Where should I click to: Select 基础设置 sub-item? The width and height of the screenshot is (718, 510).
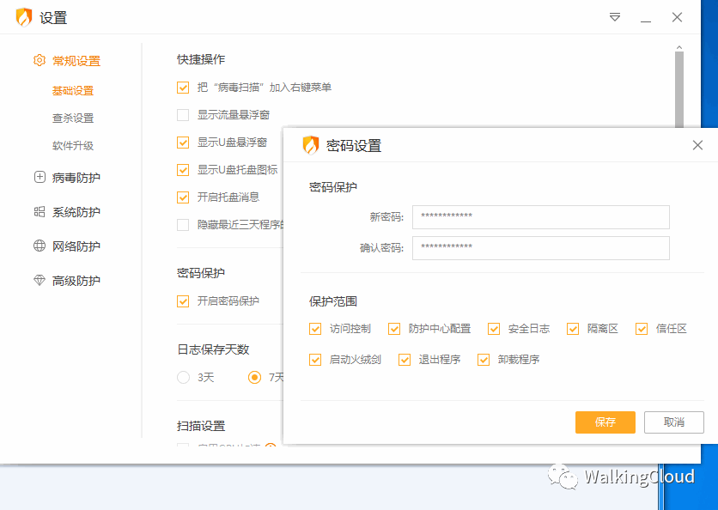(x=73, y=91)
